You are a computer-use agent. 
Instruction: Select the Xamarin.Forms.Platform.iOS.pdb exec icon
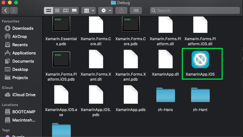61,59
